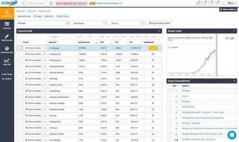
Task: Open Settings in the sidebar
Action: click(7, 74)
